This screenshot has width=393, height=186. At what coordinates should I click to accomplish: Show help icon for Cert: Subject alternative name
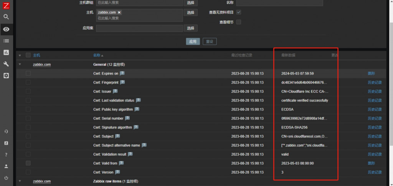point(144,145)
